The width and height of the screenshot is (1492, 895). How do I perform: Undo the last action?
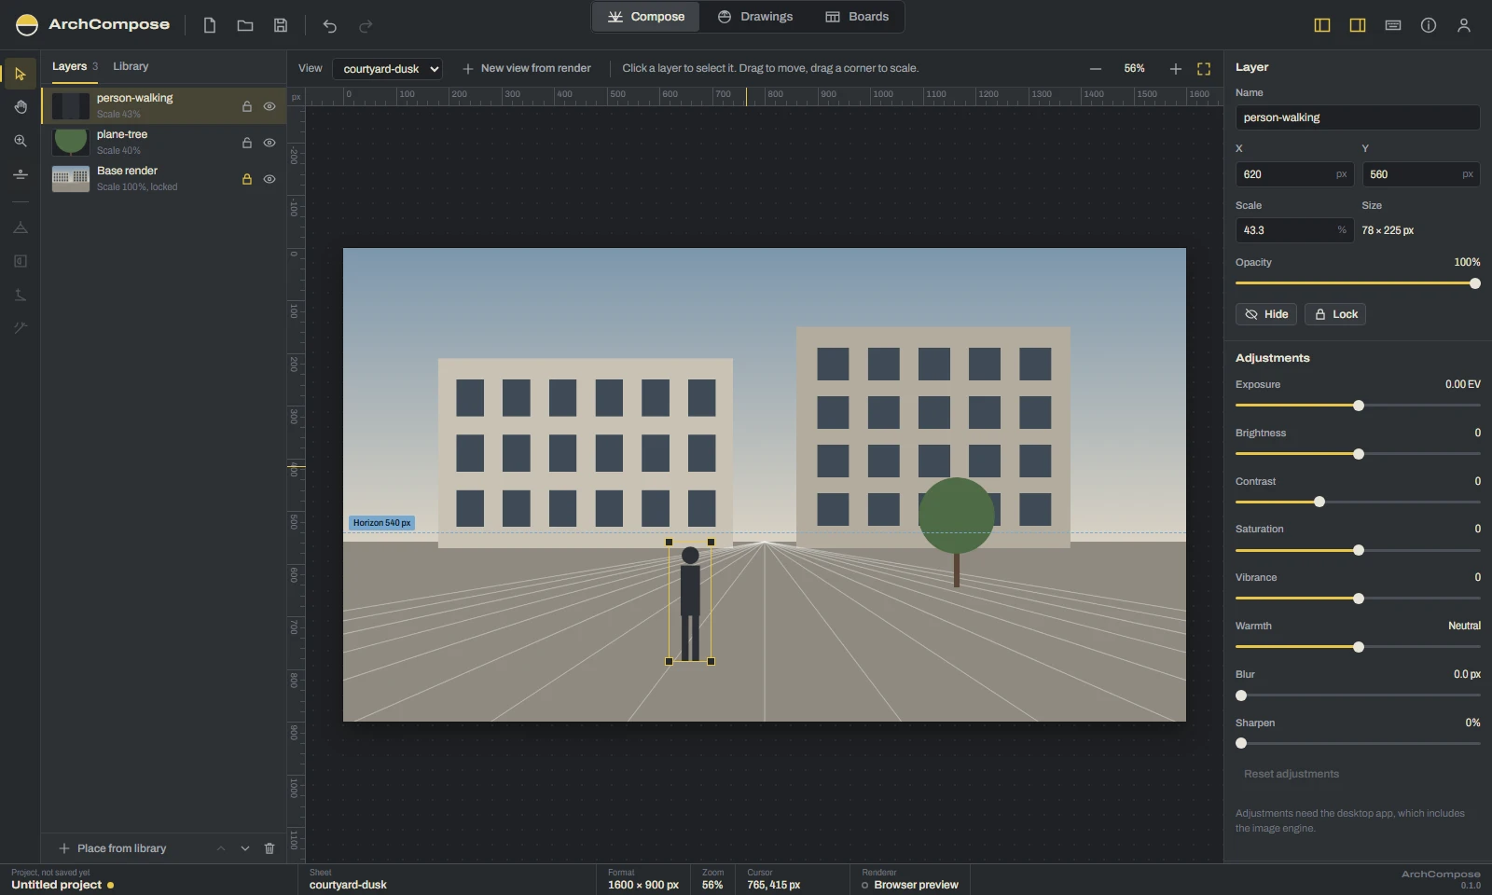coord(329,25)
